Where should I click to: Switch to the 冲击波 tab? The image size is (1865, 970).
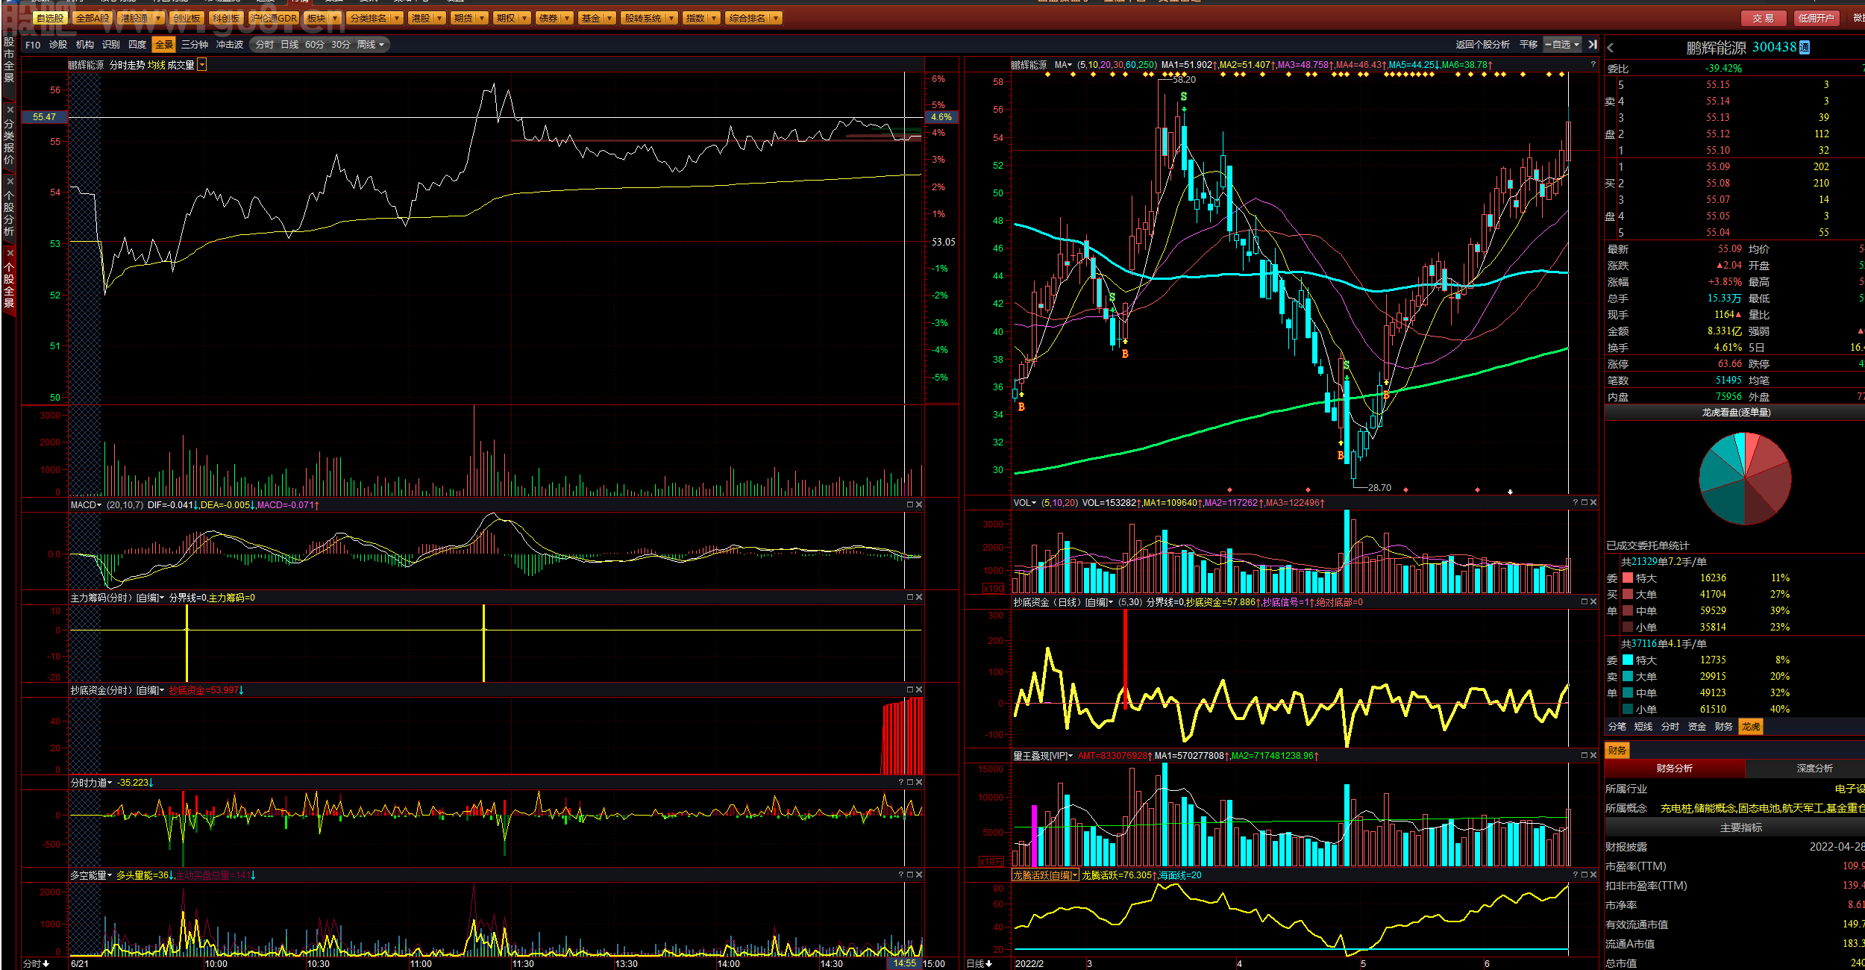[x=230, y=45]
